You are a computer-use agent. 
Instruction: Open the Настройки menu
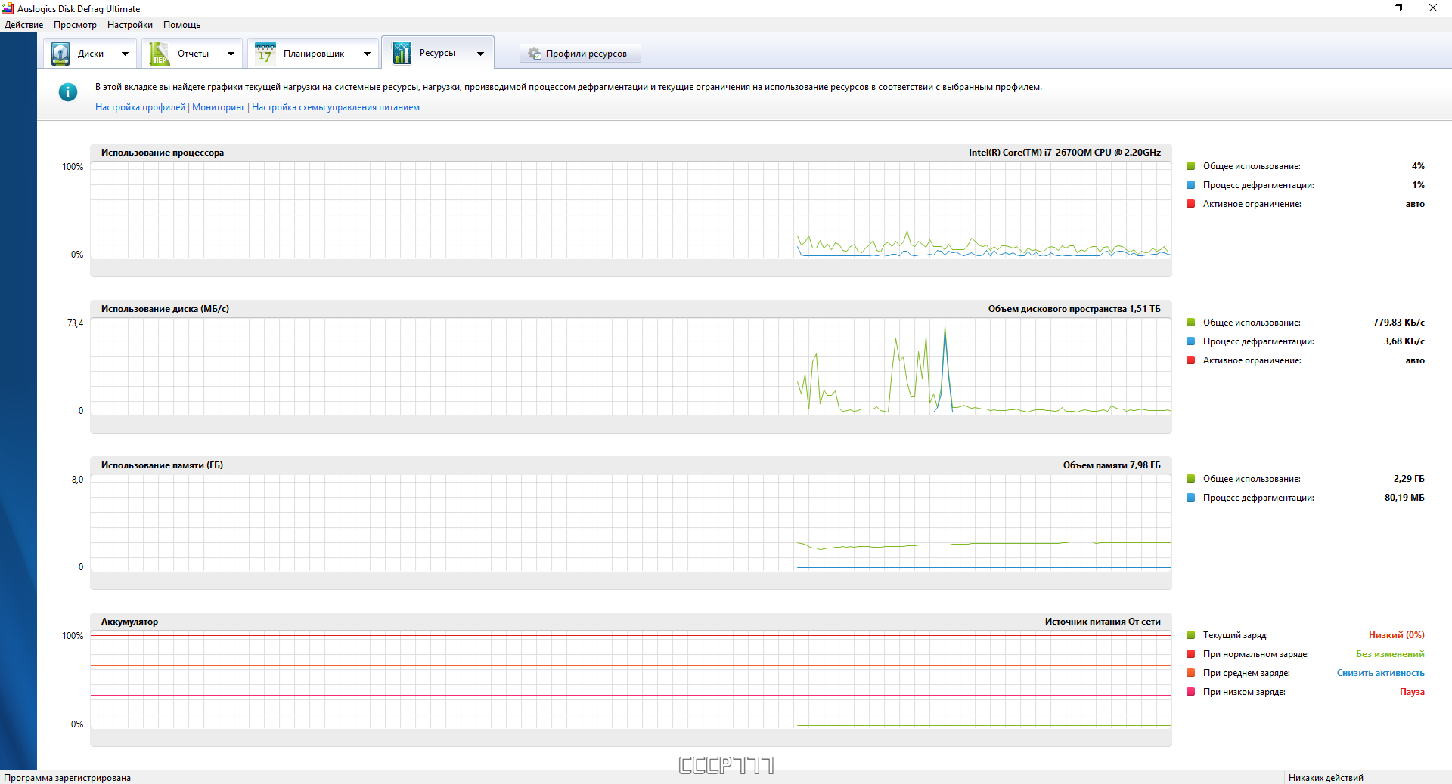click(129, 25)
